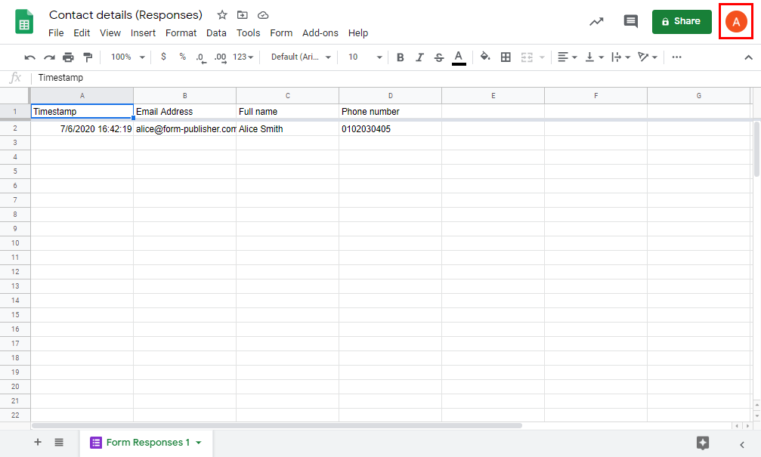Open the font size 10 dropdown
The image size is (761, 457).
point(365,57)
